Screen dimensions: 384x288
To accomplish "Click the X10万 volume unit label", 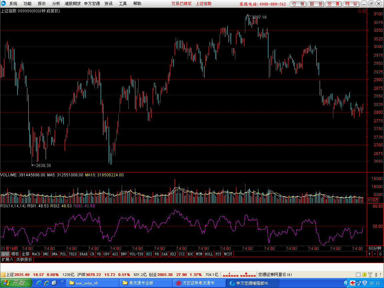I will (373, 200).
